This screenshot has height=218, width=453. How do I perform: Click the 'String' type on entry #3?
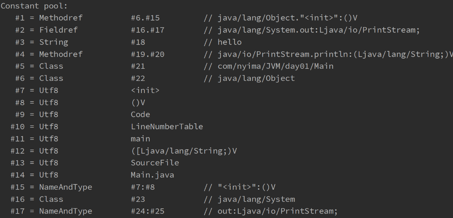[53, 42]
